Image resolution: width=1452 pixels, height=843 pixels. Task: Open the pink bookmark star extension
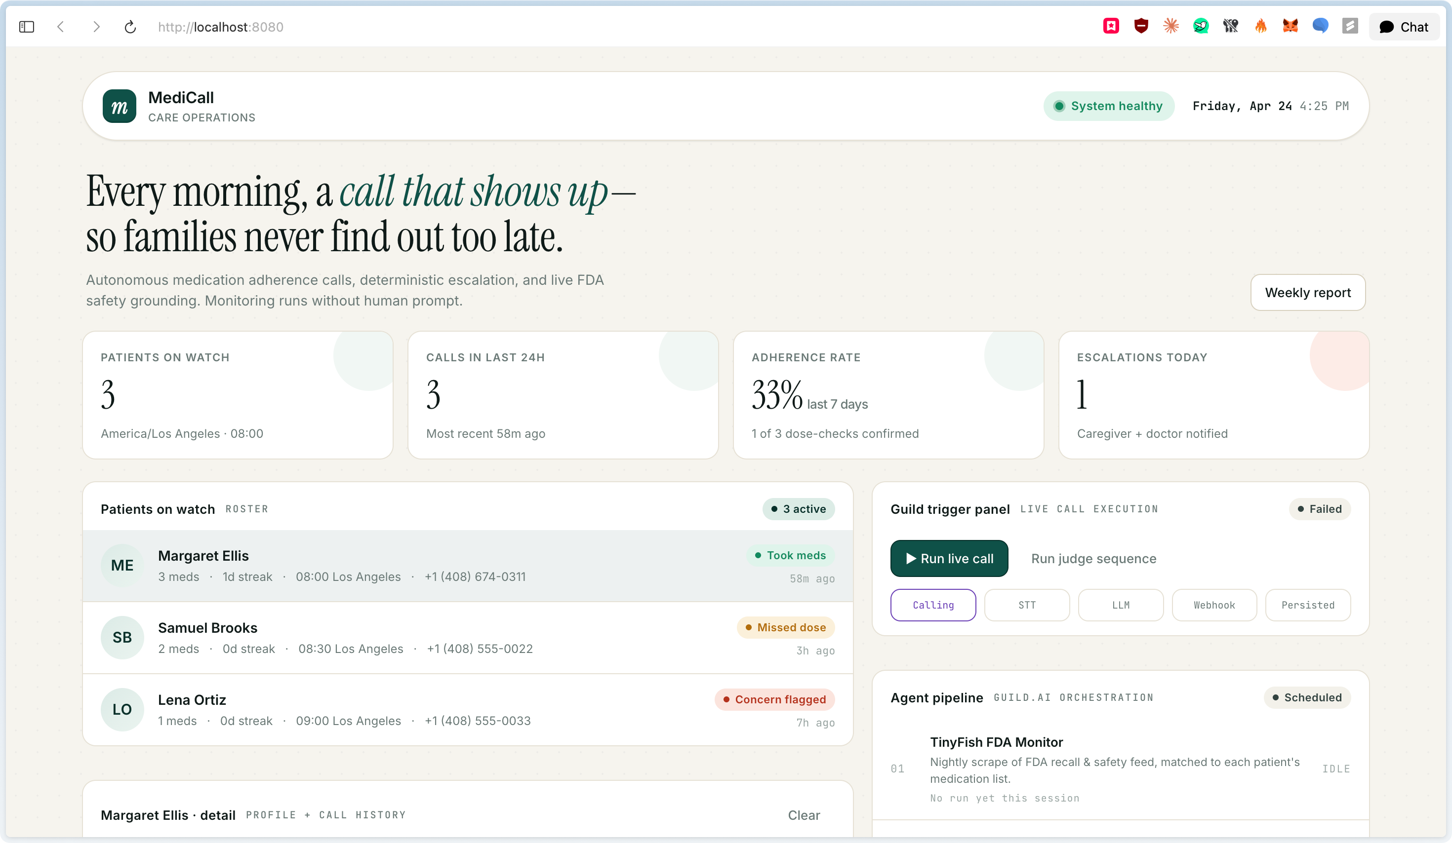tap(1111, 26)
